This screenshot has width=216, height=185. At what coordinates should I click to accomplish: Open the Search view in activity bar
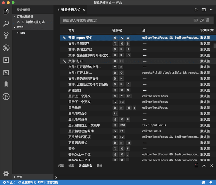click(6, 24)
